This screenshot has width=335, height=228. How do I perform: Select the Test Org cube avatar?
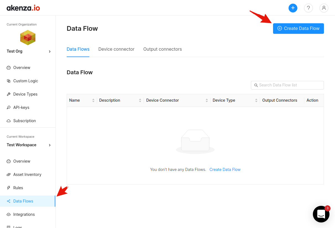click(x=28, y=37)
